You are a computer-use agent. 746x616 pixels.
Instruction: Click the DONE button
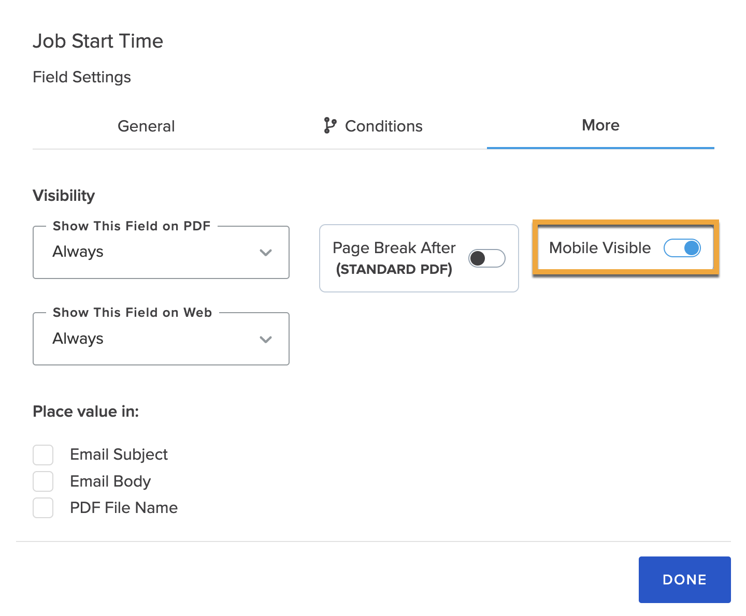pos(684,580)
